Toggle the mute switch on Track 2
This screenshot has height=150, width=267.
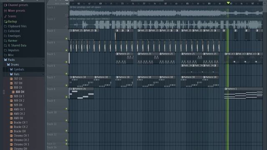[66, 27]
